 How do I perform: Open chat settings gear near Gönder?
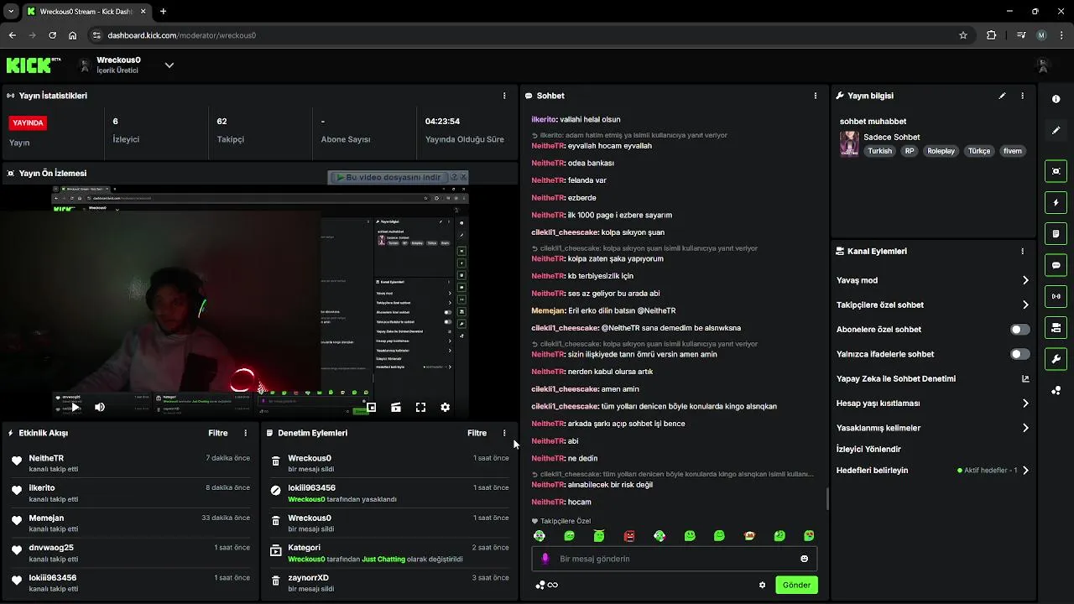coord(762,585)
